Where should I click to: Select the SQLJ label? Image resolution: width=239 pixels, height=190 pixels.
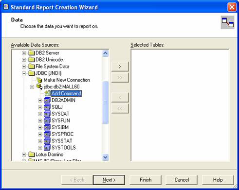coord(57,107)
